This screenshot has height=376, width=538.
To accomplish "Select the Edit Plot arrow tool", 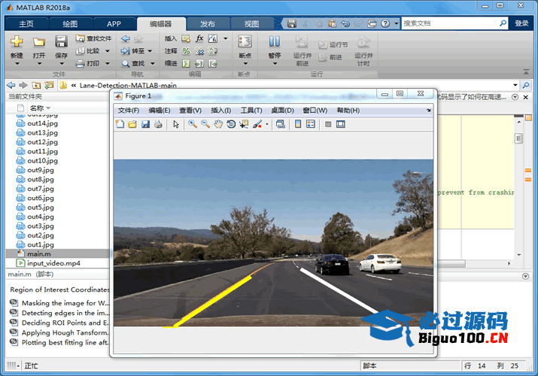I will pos(176,124).
